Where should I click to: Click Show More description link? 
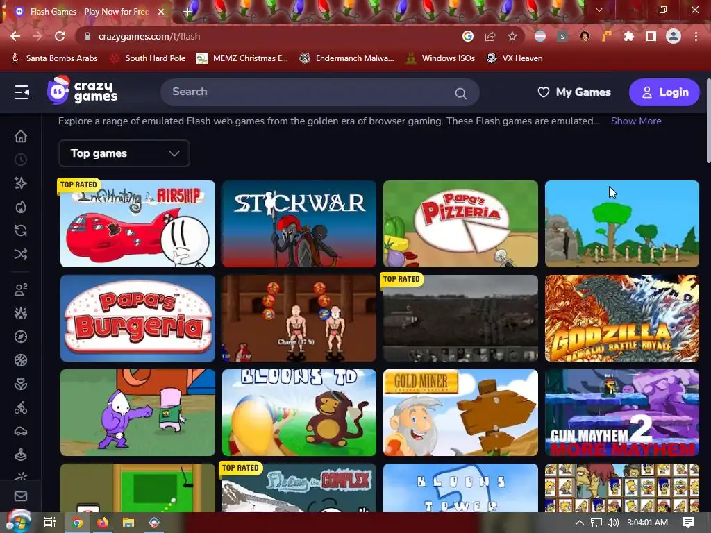636,121
